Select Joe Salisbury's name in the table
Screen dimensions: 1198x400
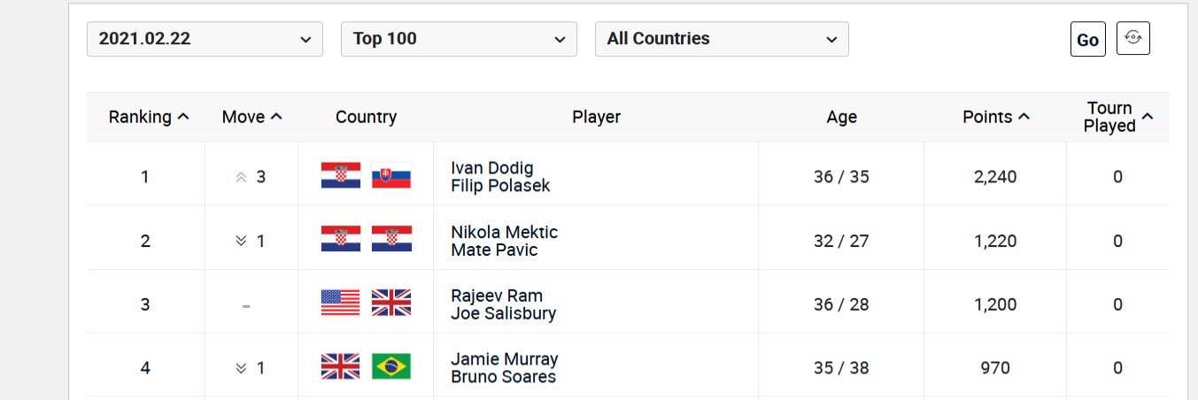(504, 313)
